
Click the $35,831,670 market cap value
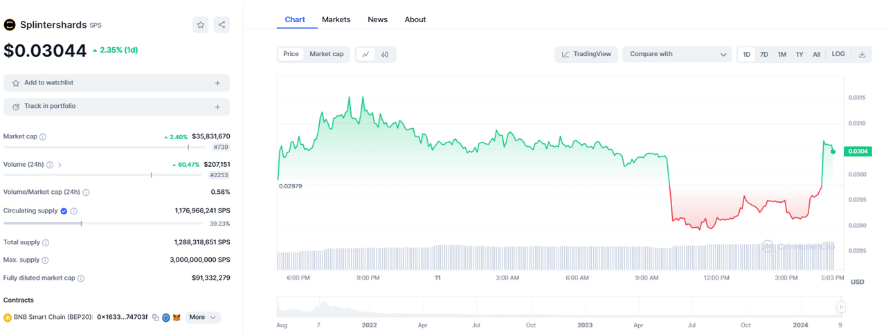(211, 137)
